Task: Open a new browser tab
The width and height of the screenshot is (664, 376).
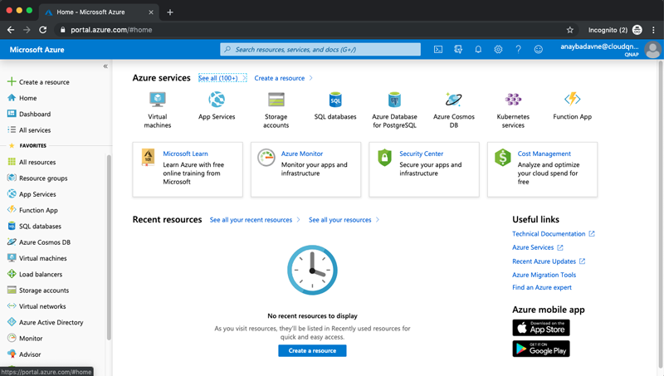Action: click(170, 12)
